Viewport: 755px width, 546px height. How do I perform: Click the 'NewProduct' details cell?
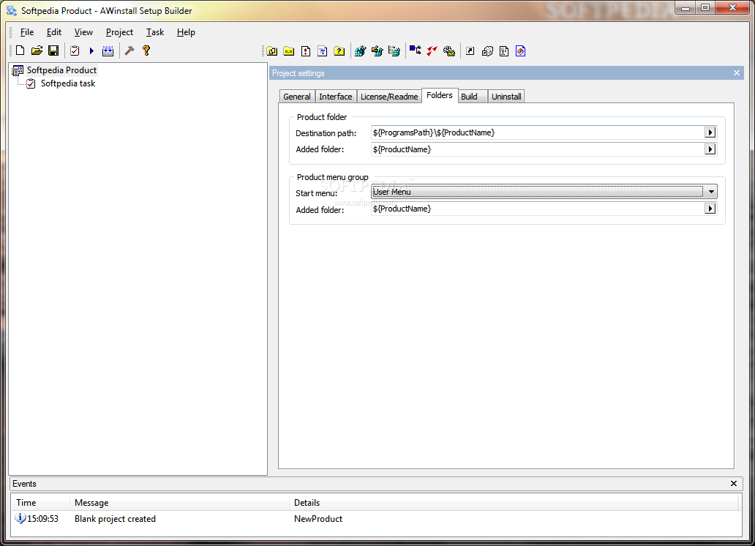coord(318,519)
